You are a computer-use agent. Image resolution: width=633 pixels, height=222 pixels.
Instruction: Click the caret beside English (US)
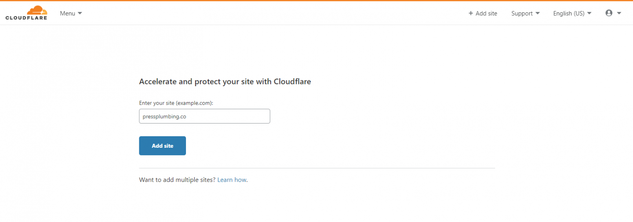[589, 13]
